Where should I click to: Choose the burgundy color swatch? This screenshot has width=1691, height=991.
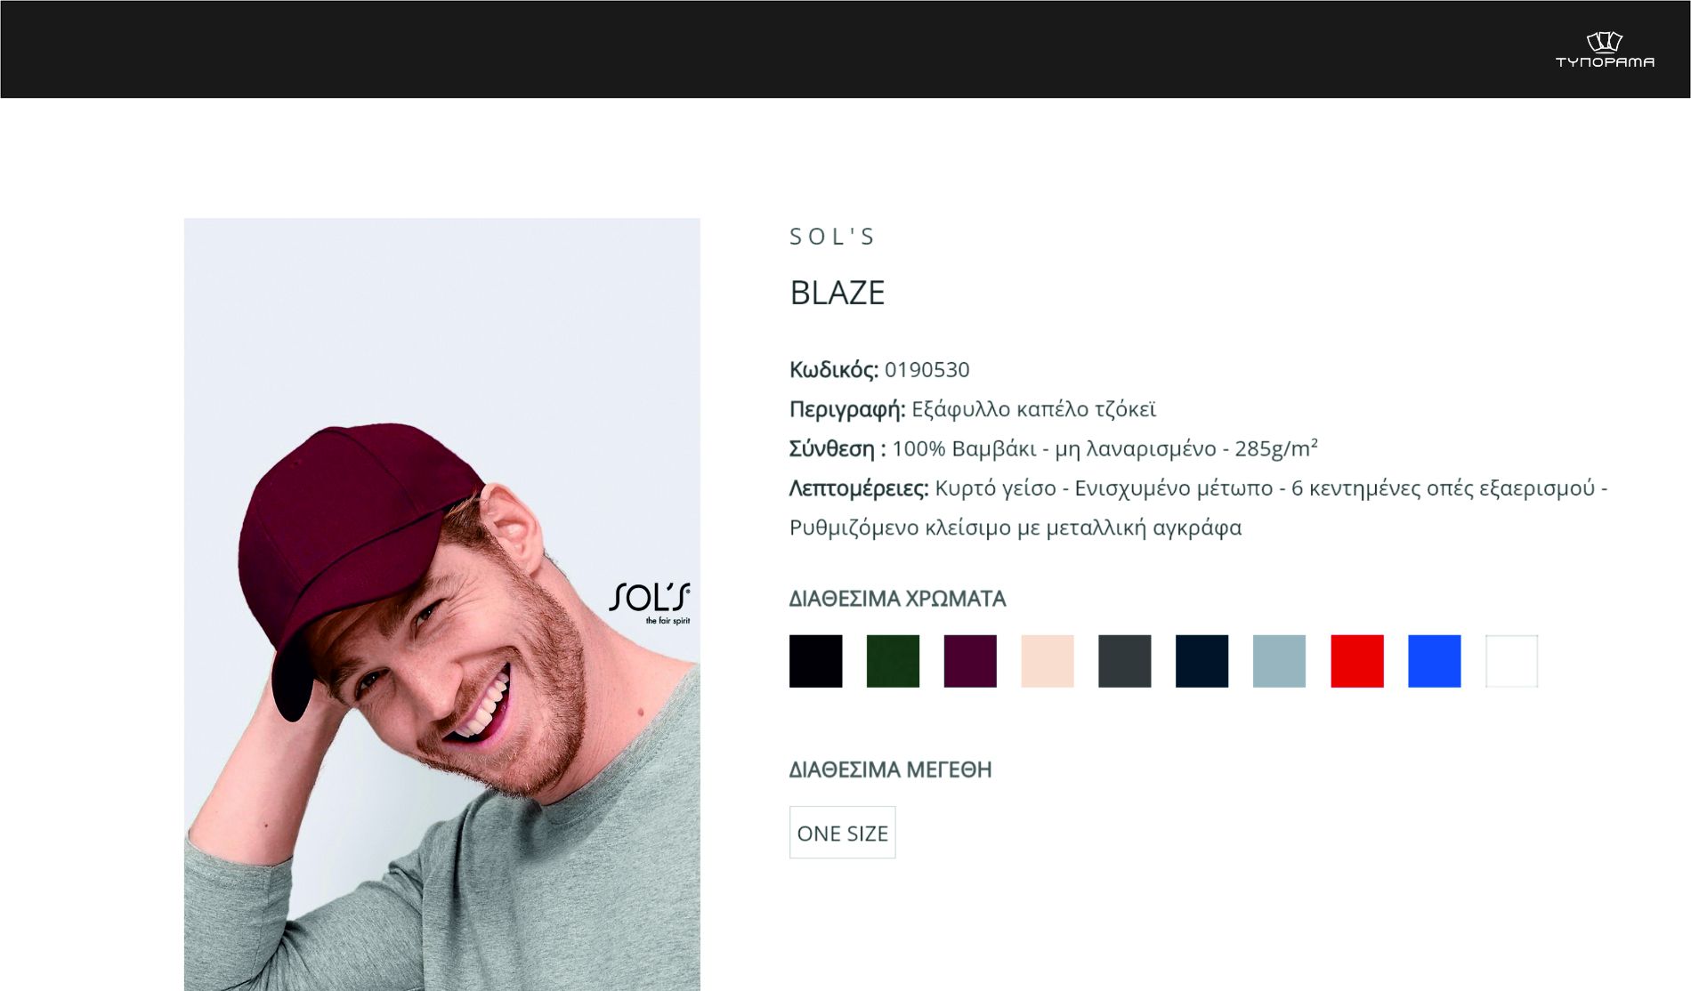click(x=970, y=661)
